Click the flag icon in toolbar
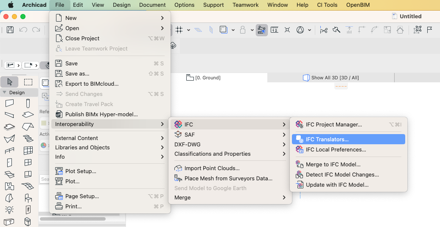 (429, 30)
